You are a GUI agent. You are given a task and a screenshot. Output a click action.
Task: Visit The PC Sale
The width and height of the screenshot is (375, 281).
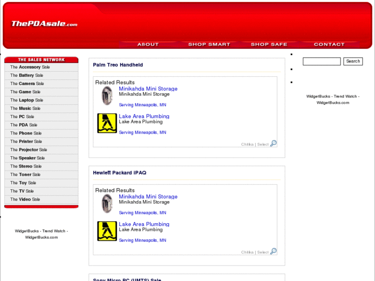[22, 117]
